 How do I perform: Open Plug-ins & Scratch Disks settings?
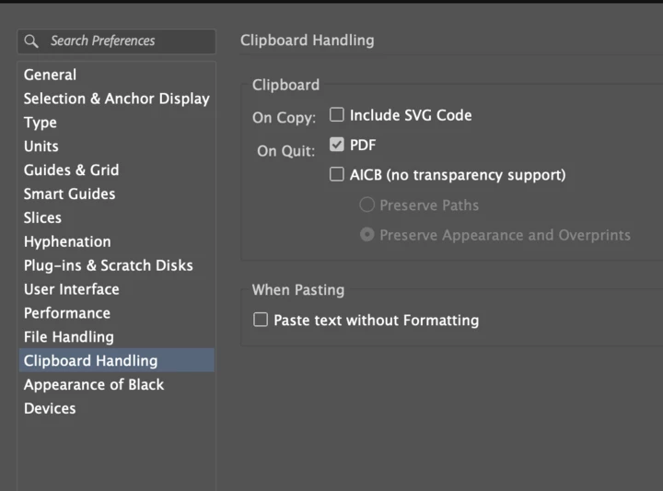coord(109,265)
